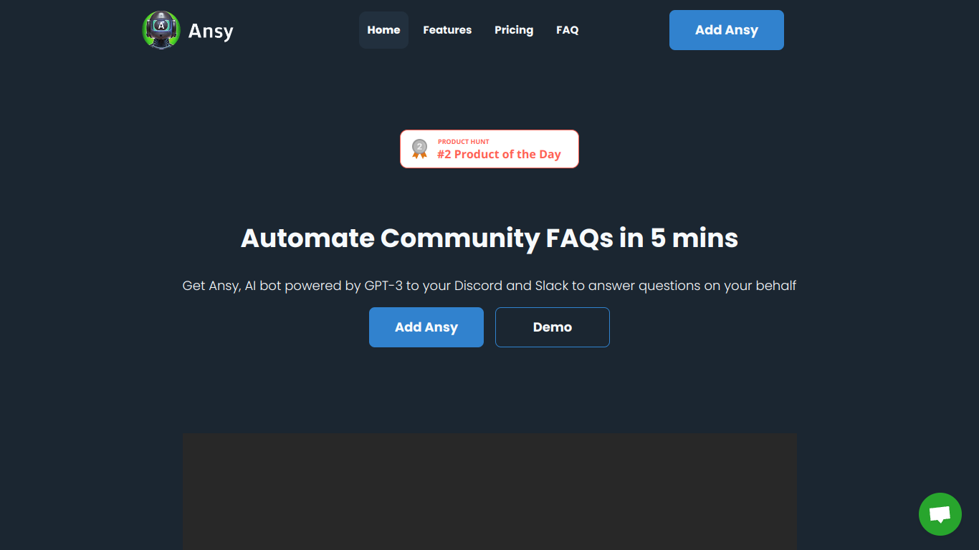Click the Add Ansy button below subtitle
Viewport: 979px width, 550px height.
[x=426, y=327]
